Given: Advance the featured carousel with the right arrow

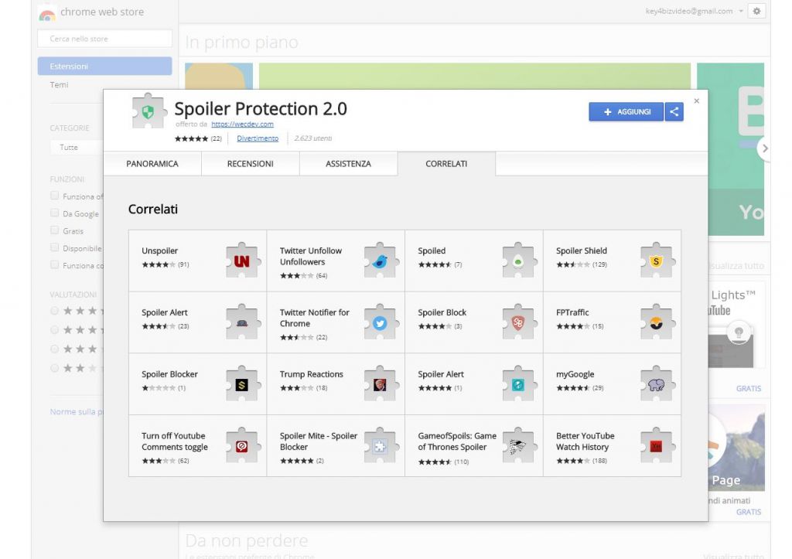Looking at the screenshot, I should point(765,148).
